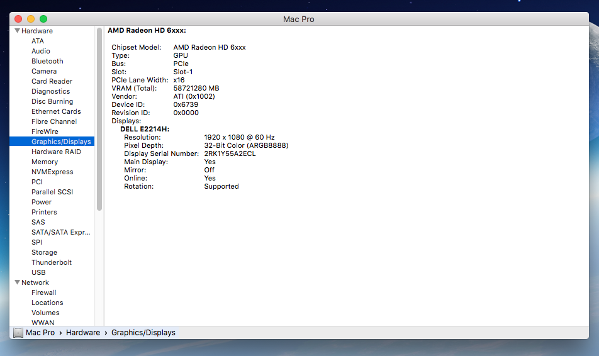
Task: Click the sidebar vertical scrollbar thumb
Action: pyautogui.click(x=99, y=119)
